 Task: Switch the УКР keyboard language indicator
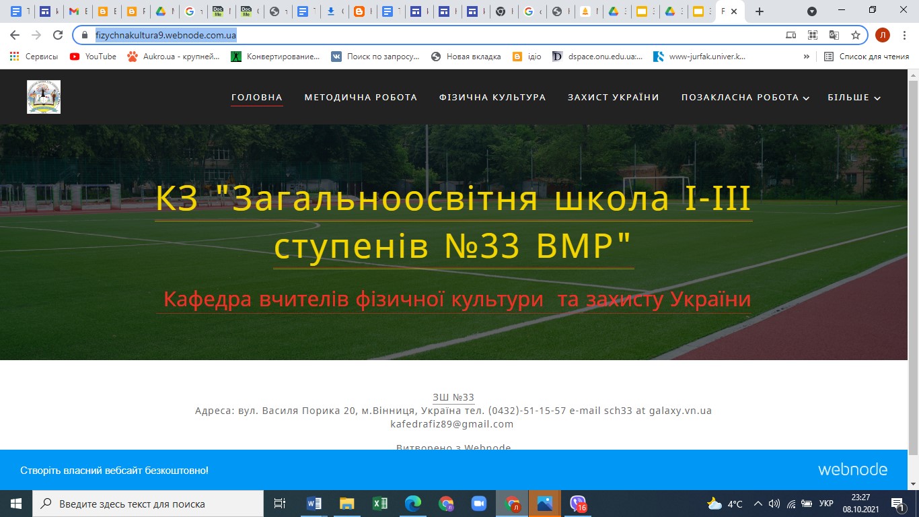827,504
